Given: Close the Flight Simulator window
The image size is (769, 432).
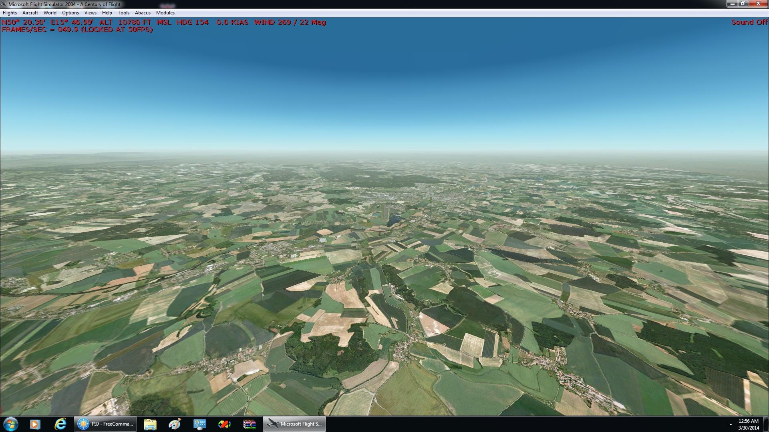Looking at the screenshot, I should [x=758, y=4].
